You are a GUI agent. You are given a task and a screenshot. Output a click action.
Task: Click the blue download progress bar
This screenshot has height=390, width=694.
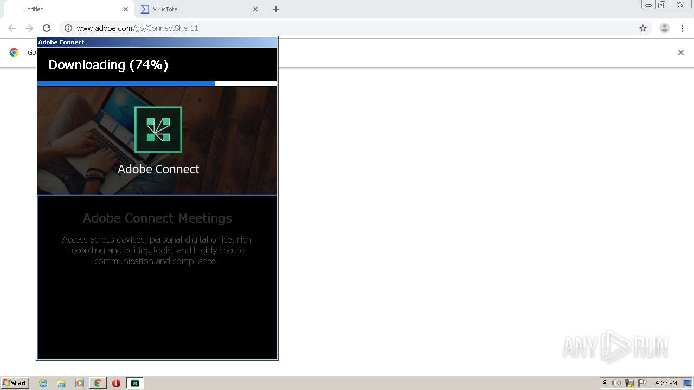157,83
